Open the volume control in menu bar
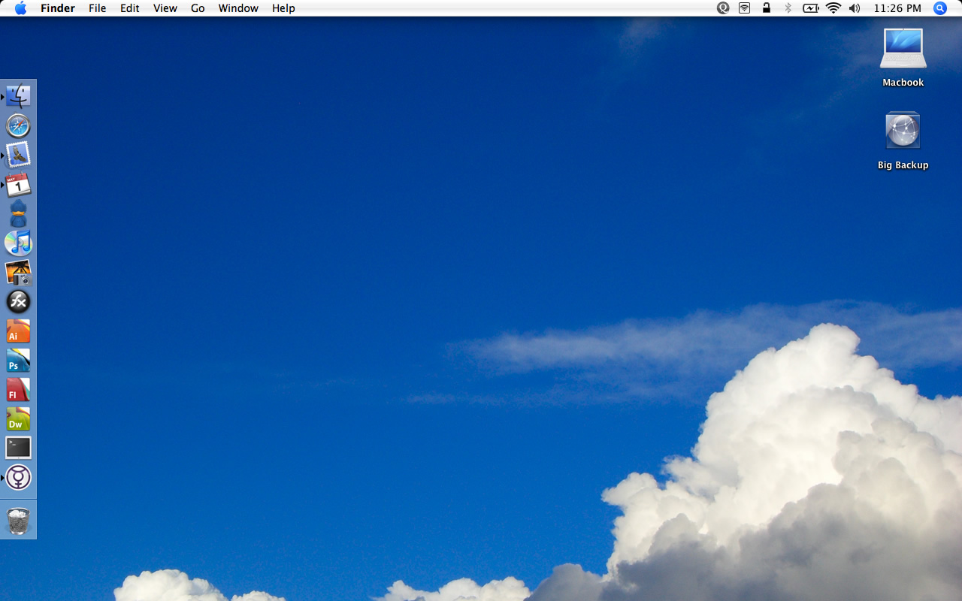 (x=855, y=8)
